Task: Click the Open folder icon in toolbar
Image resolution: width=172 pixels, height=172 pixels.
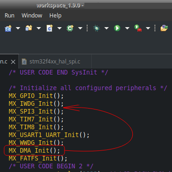Action: [164, 28]
